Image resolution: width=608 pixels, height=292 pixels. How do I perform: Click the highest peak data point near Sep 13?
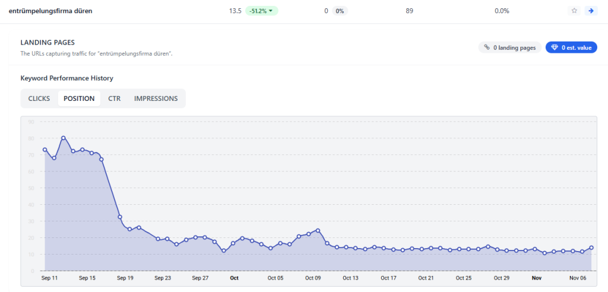coord(64,138)
